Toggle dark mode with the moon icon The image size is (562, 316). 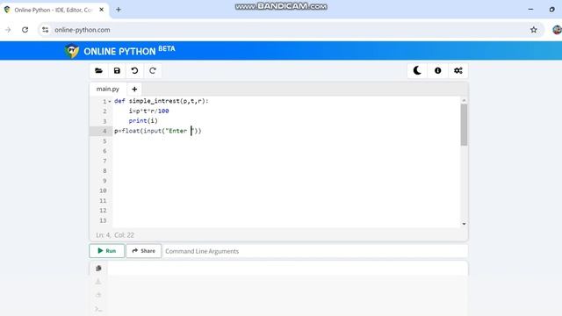pos(417,70)
